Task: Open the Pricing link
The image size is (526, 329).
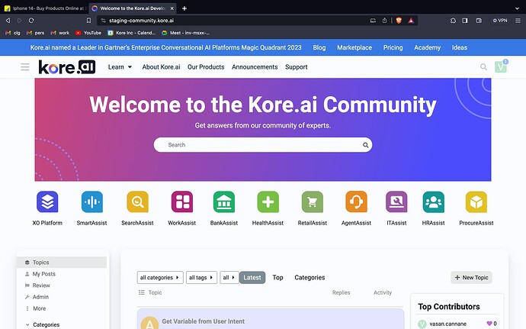Action: coord(393,47)
